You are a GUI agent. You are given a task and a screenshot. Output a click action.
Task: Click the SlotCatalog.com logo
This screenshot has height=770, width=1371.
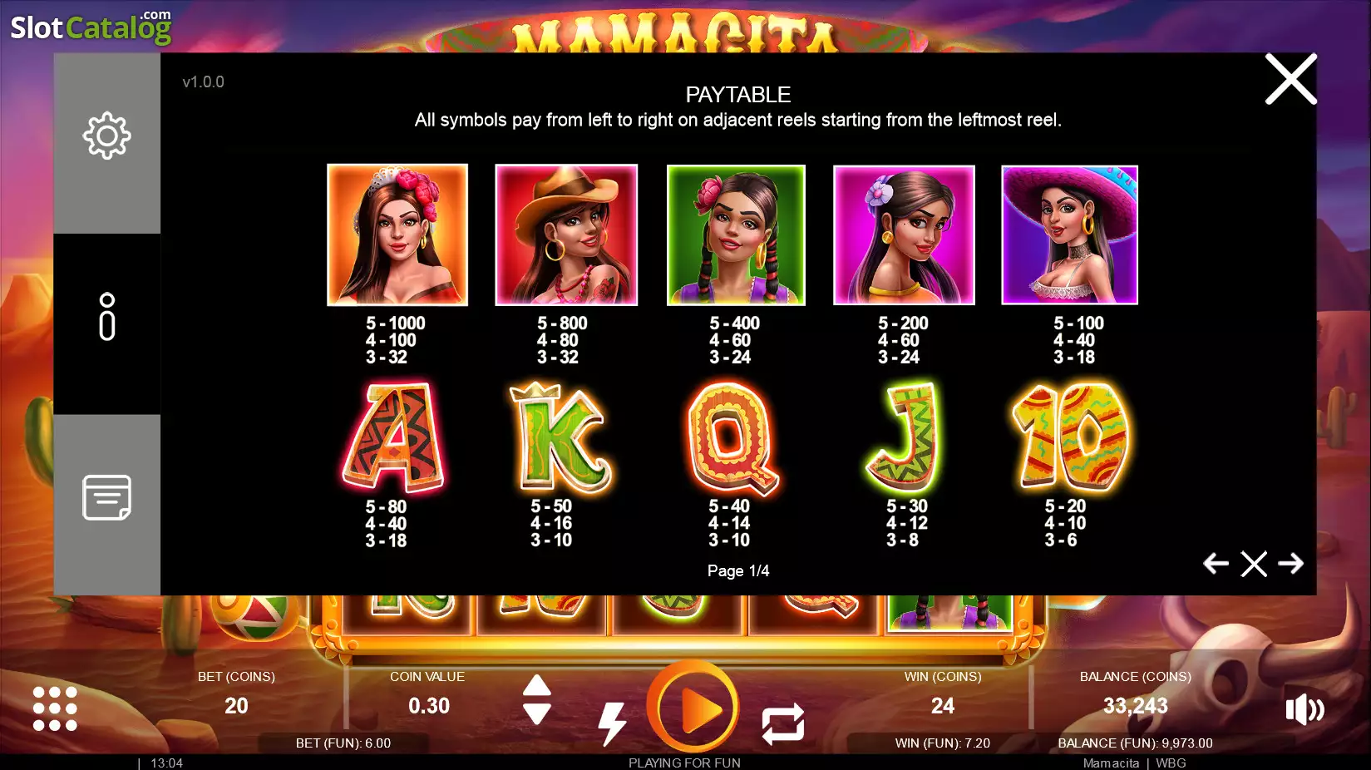(x=91, y=27)
